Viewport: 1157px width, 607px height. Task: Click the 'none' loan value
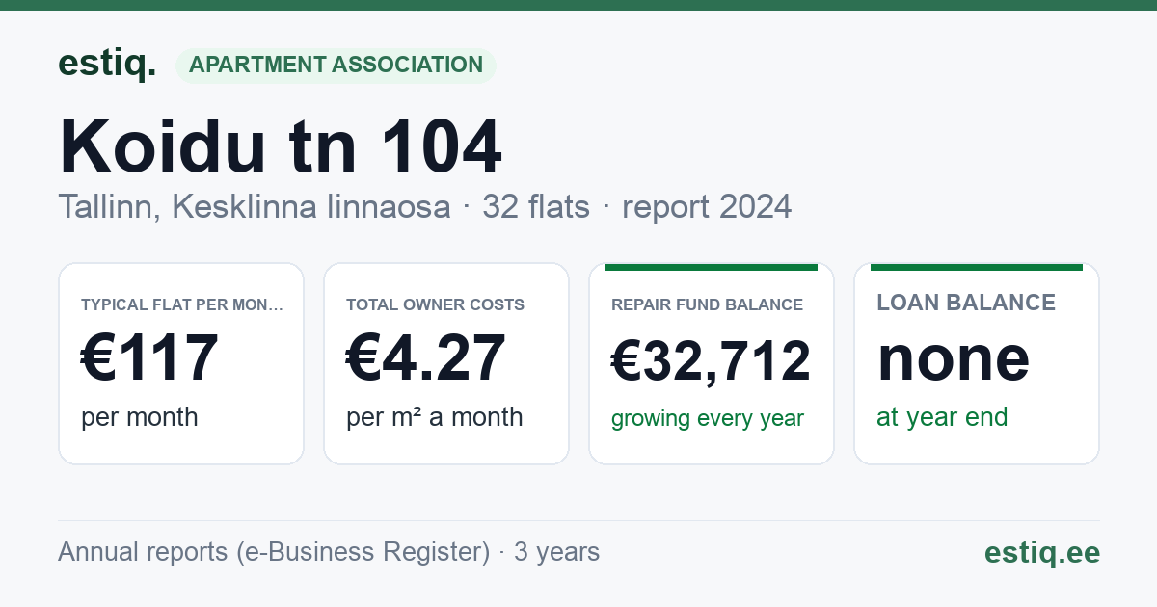pyautogui.click(x=954, y=357)
